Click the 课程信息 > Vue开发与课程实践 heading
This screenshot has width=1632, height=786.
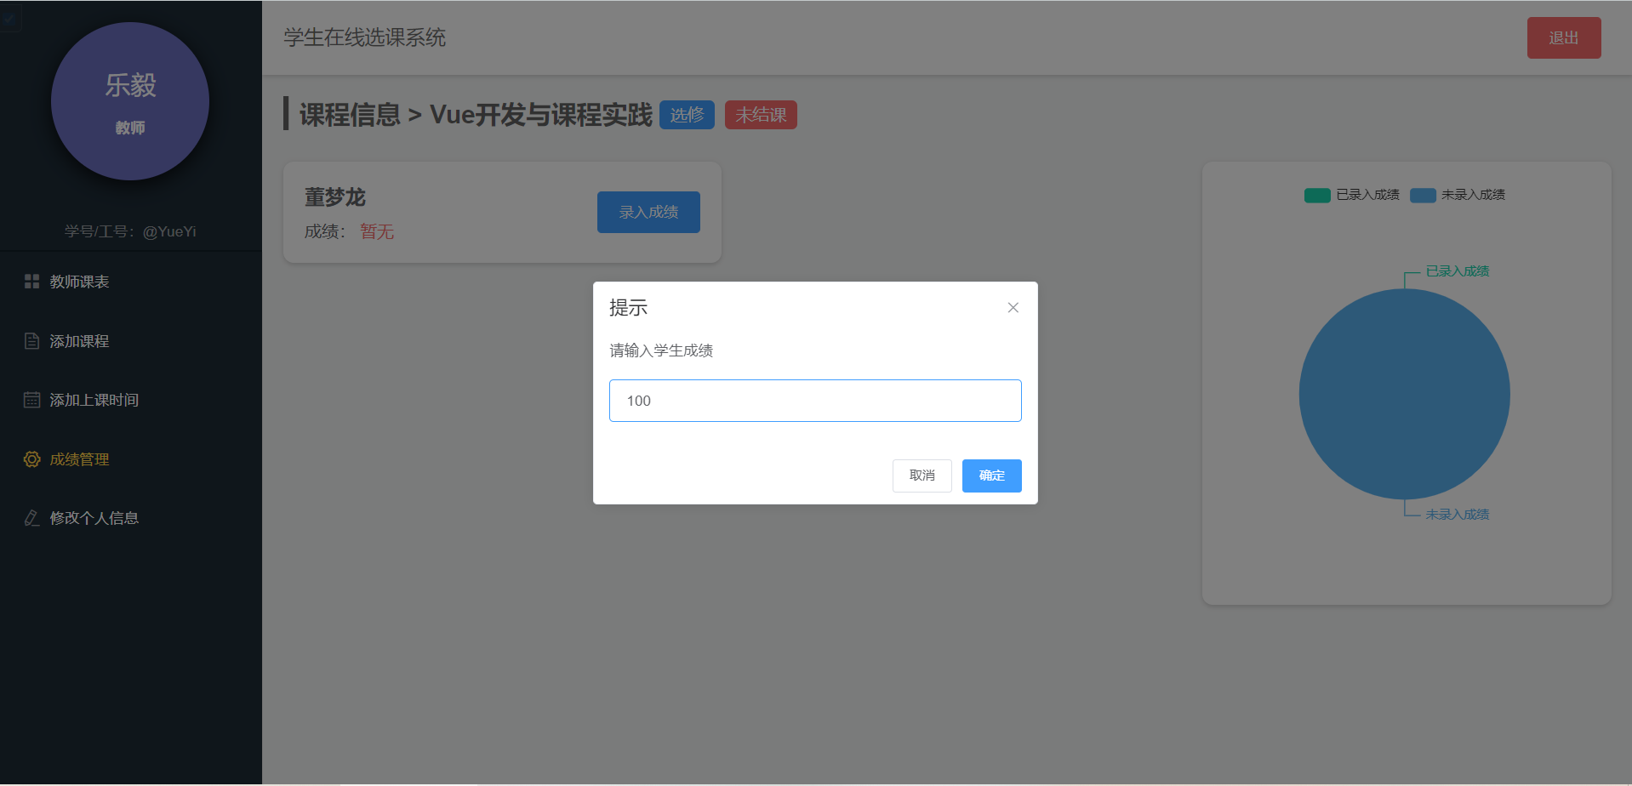[476, 115]
